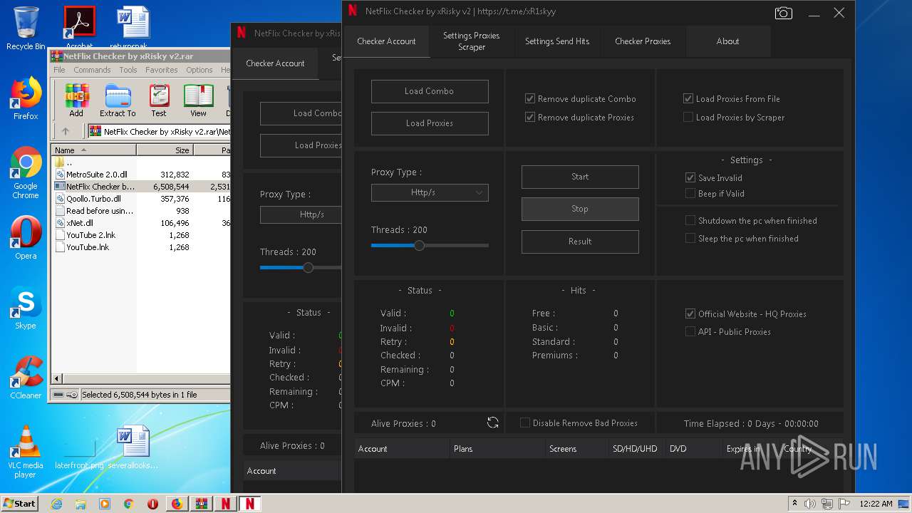Toggle Load Proxies From File checkbox
912x513 pixels.
[688, 98]
